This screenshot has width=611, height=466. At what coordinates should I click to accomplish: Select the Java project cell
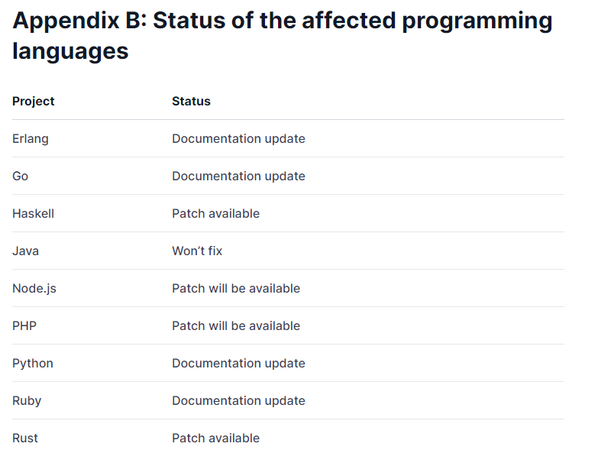pyautogui.click(x=25, y=251)
